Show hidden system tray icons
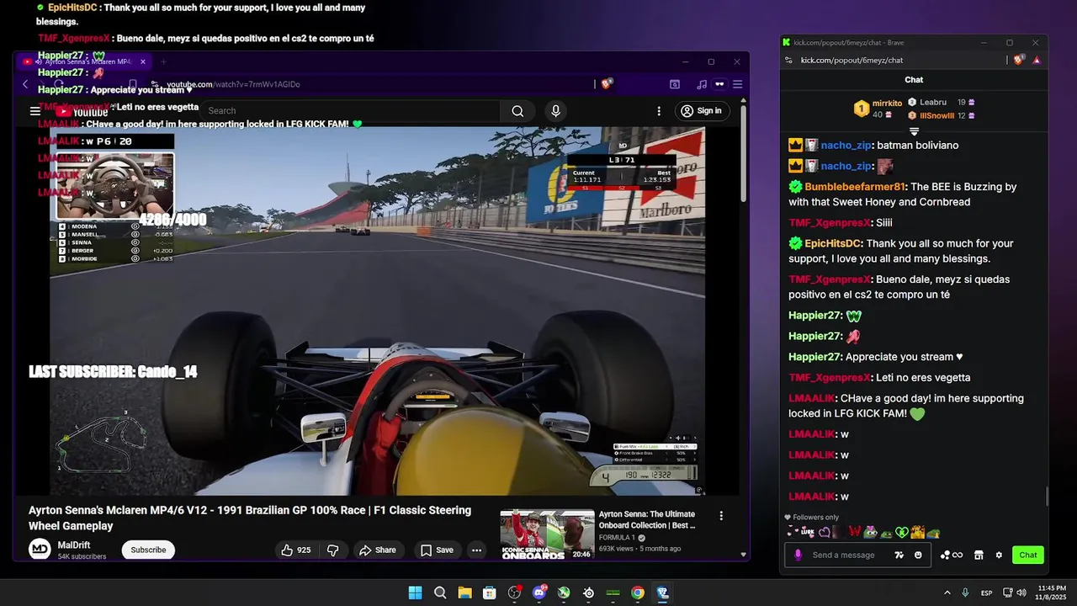The width and height of the screenshot is (1077, 606). tap(947, 593)
